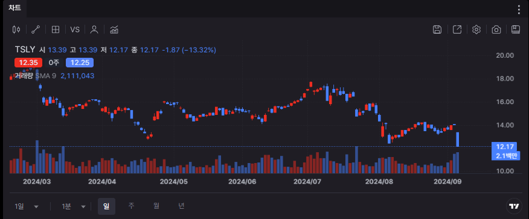Click the 16.00 price axis label

pyautogui.click(x=505, y=102)
